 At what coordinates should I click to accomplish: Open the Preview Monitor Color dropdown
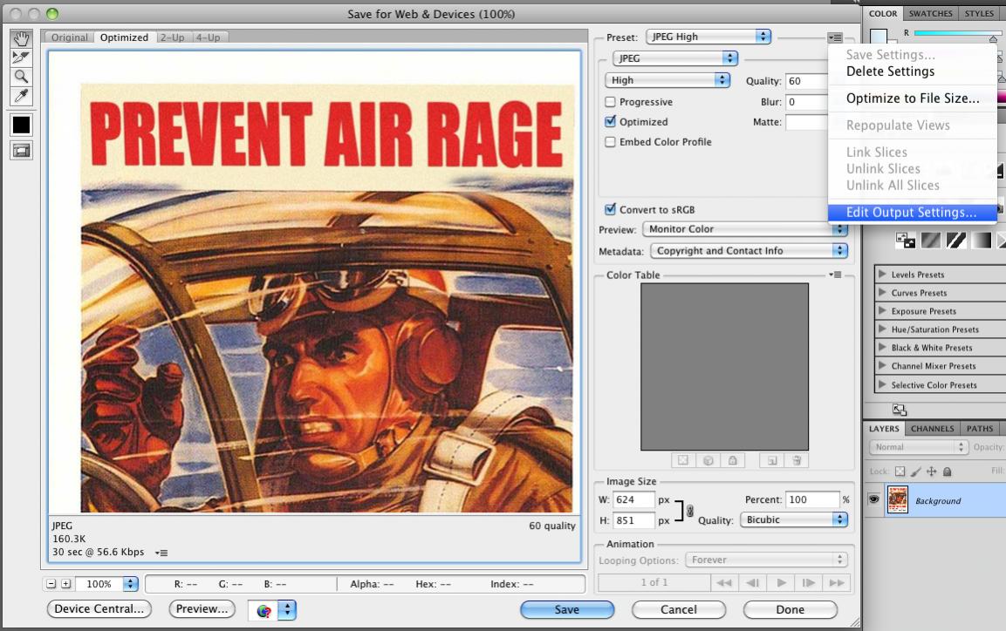[x=745, y=228]
